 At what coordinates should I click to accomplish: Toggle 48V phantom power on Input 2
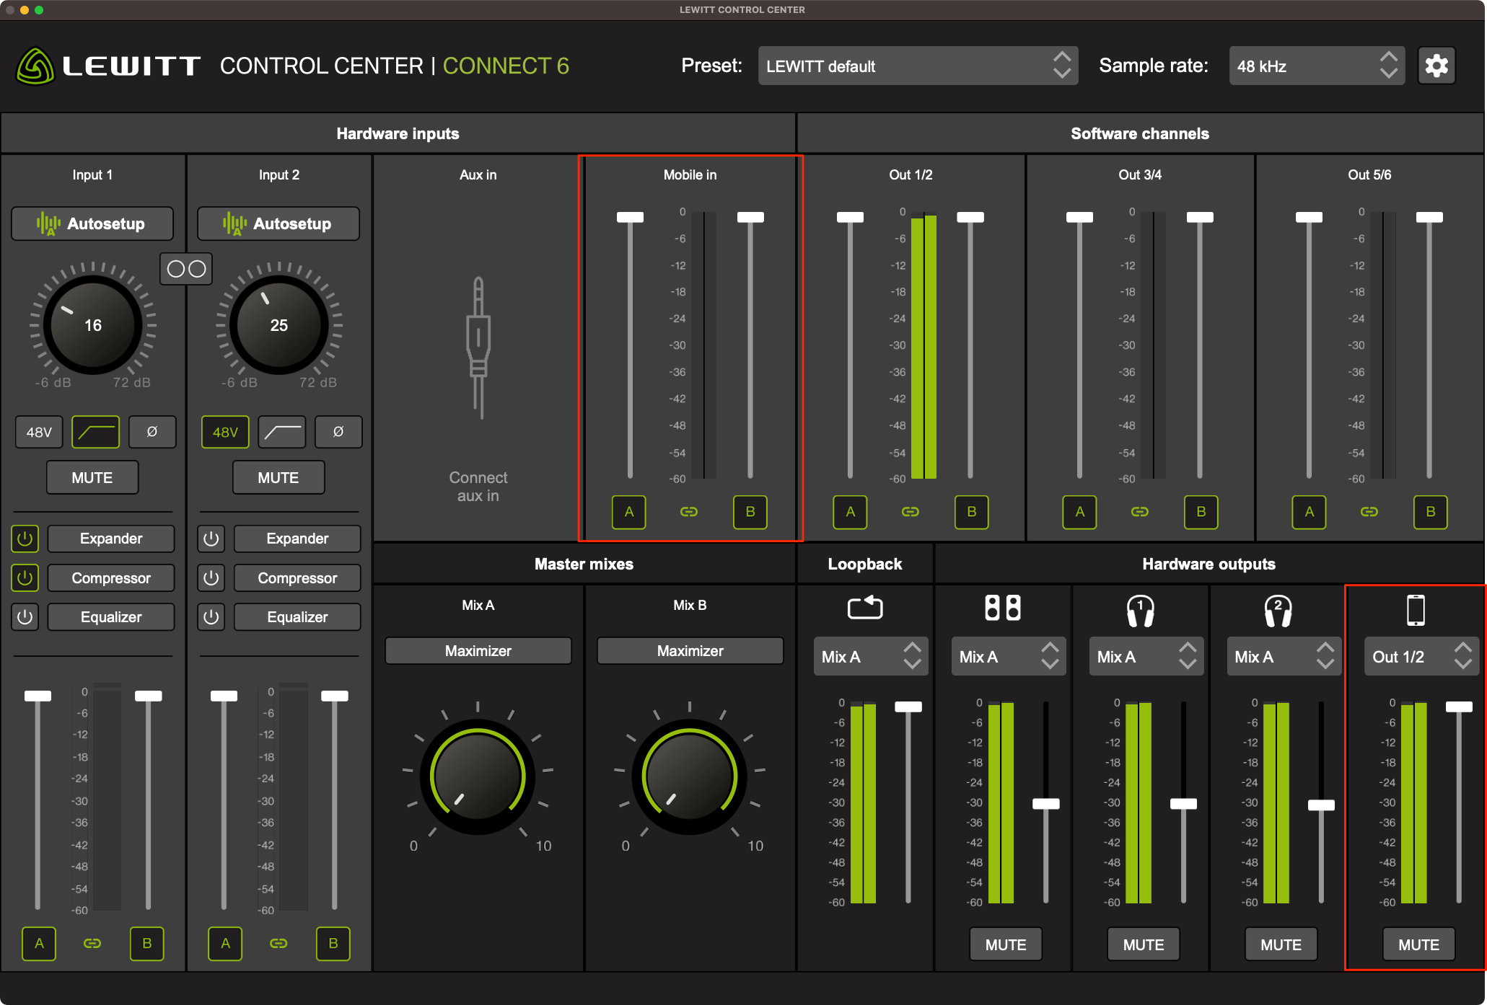[x=225, y=432]
